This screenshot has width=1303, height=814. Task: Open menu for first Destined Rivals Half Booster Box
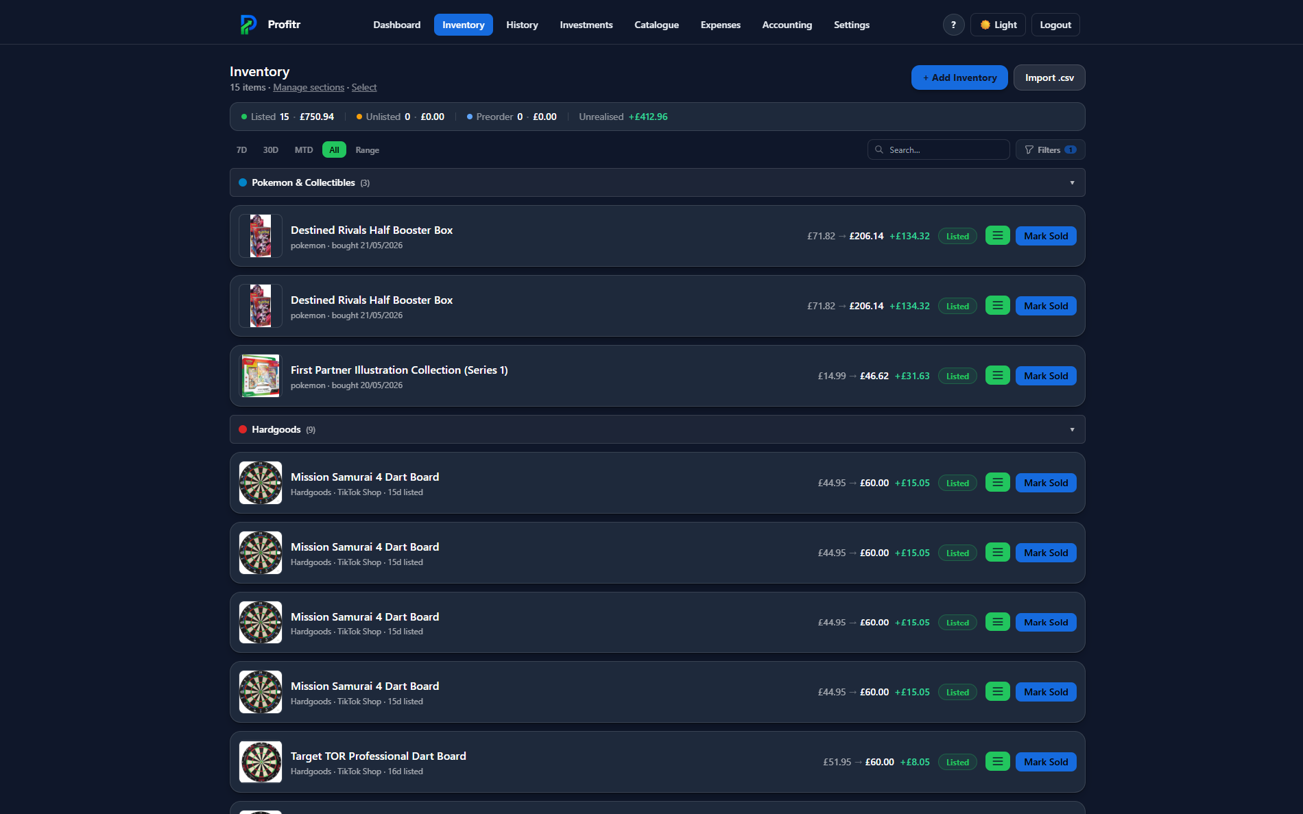point(997,236)
